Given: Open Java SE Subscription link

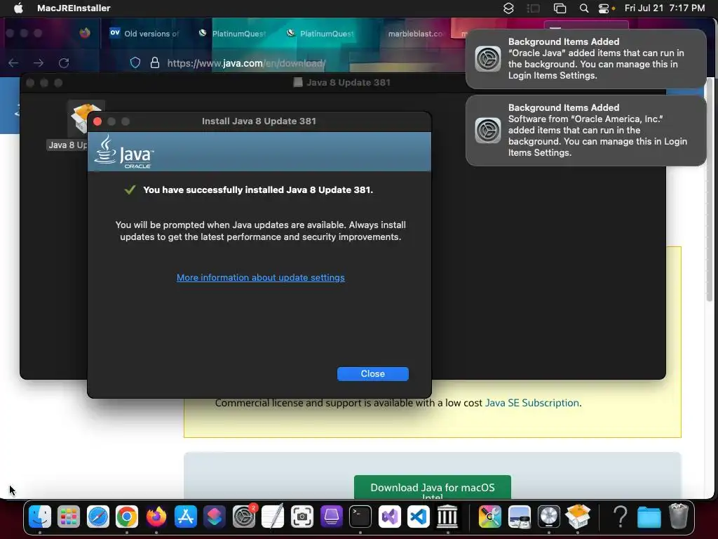Looking at the screenshot, I should click(532, 402).
